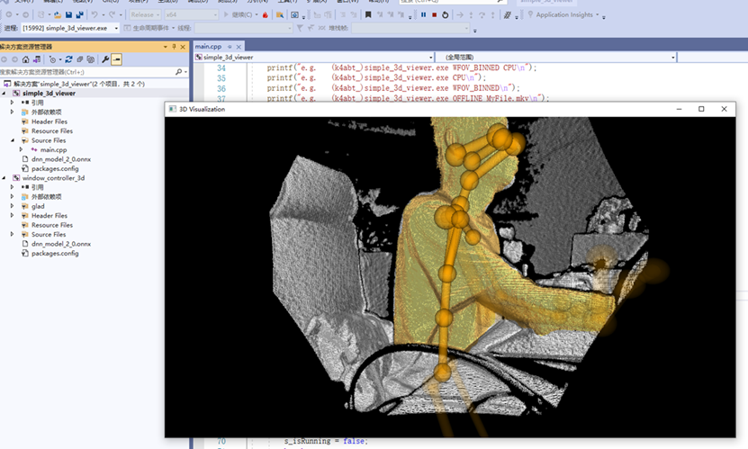Close the Solution Explorer panel
The image size is (748, 449).
pos(183,47)
